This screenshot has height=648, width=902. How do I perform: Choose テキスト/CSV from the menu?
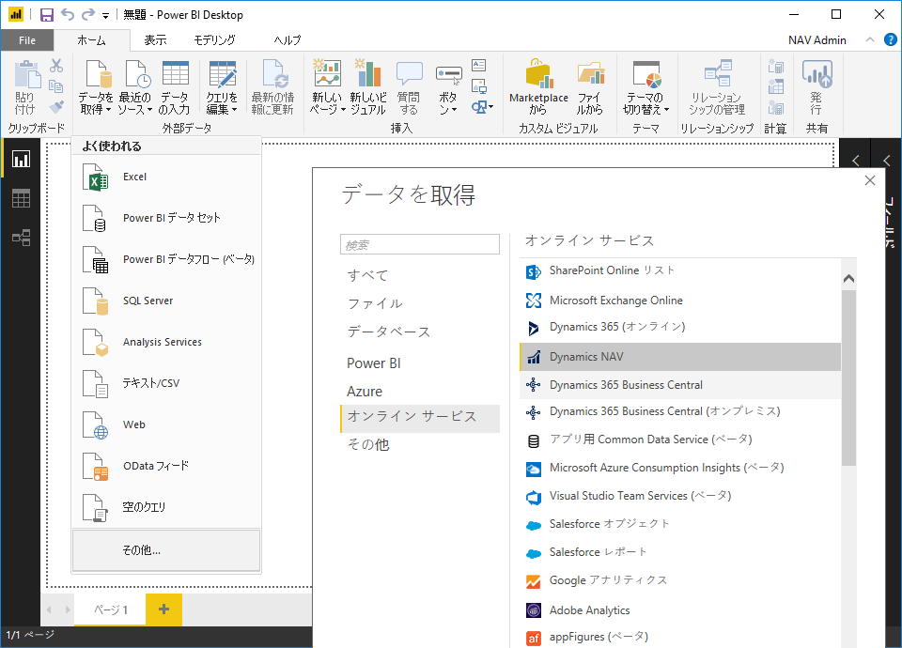[x=166, y=383]
